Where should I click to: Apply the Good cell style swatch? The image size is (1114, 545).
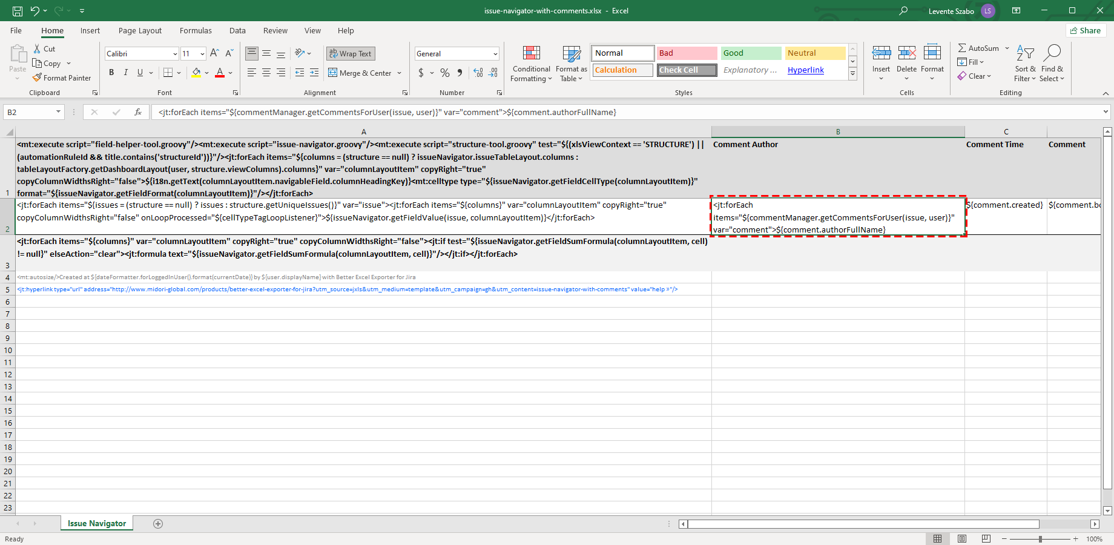coord(751,53)
